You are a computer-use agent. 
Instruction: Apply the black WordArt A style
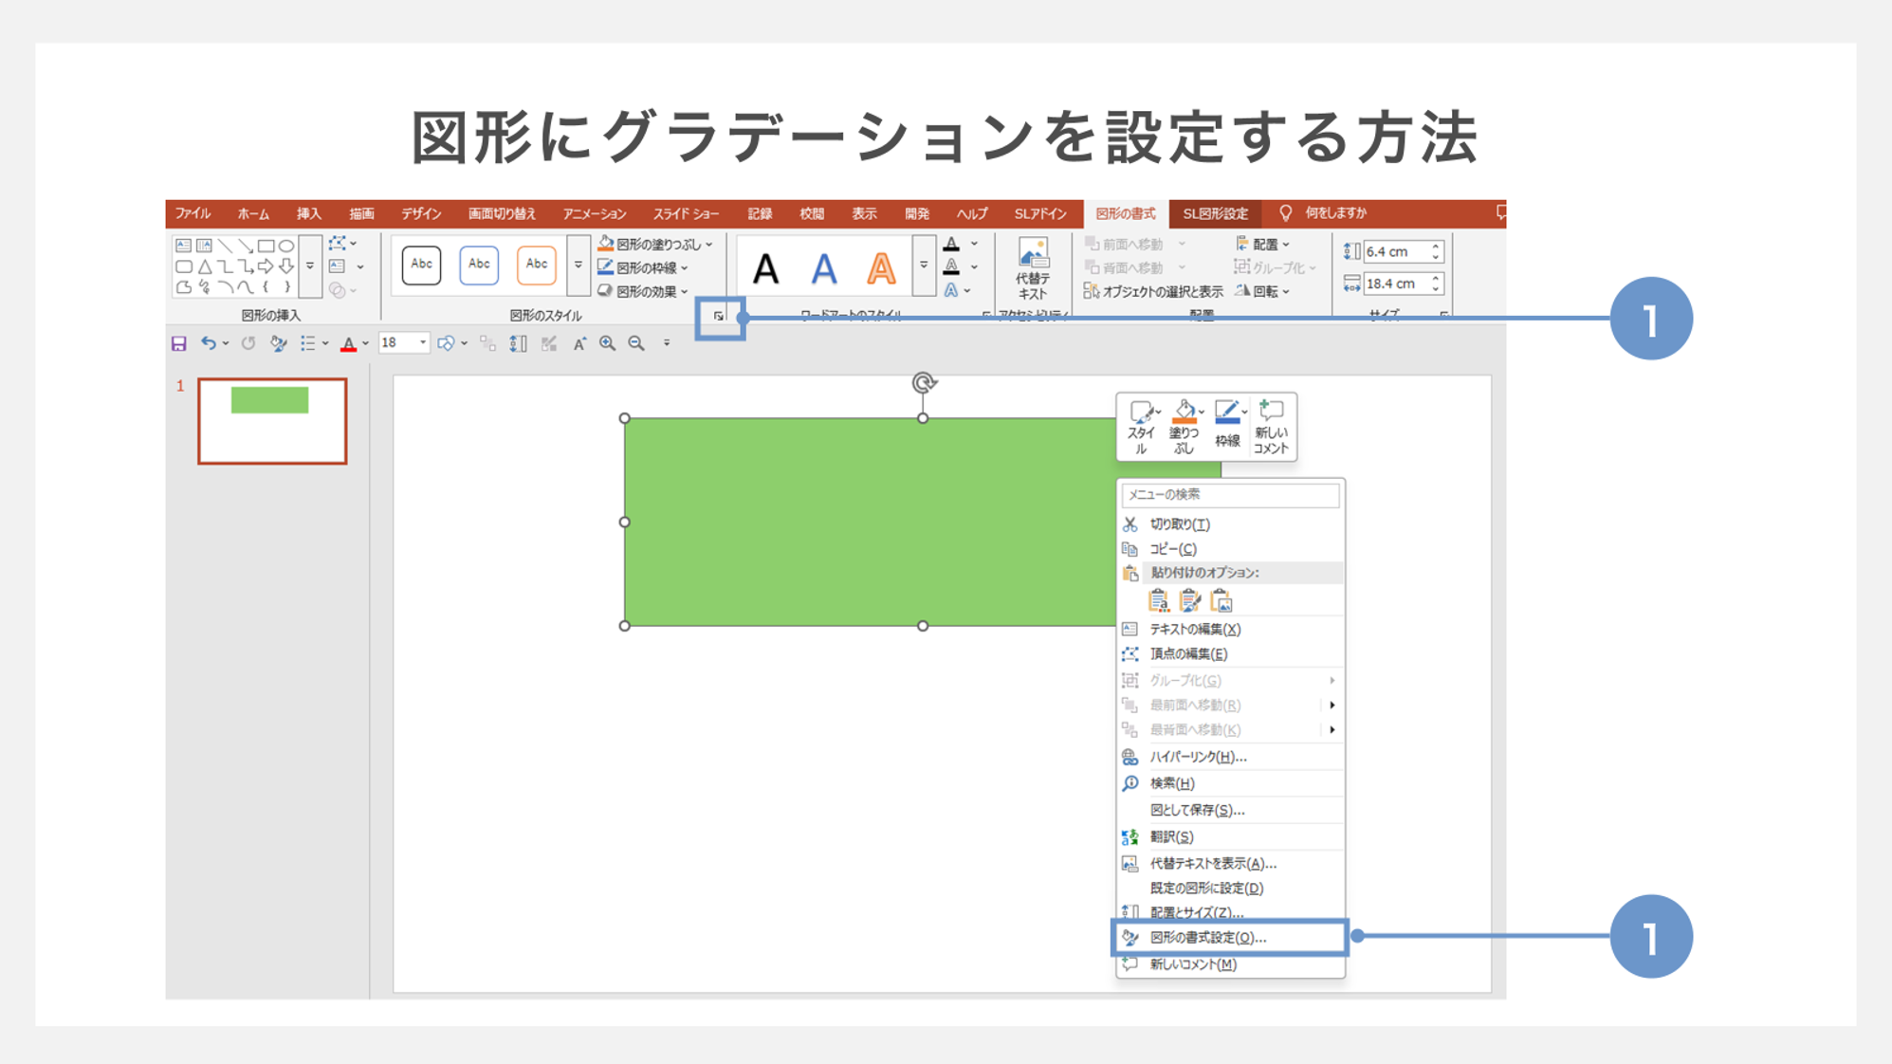click(766, 269)
